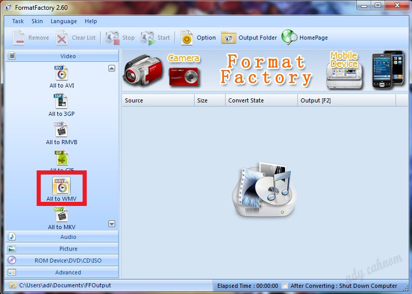The width and height of the screenshot is (412, 294).
Task: Expand the Video category panel
Action: click(x=62, y=56)
